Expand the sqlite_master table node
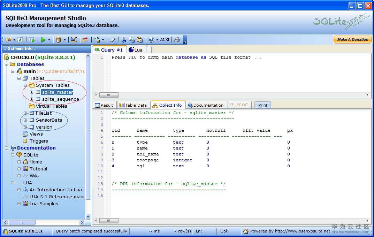The image size is (374, 237). [x=31, y=92]
